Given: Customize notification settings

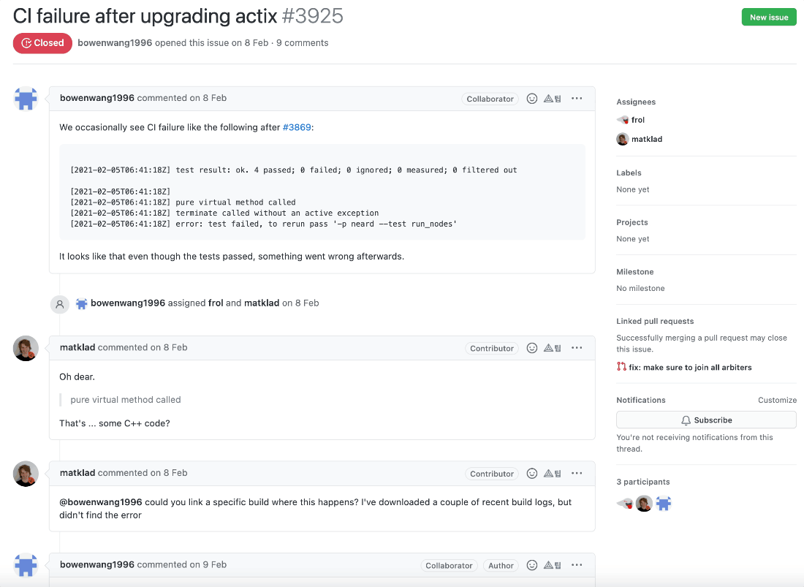Looking at the screenshot, I should pyautogui.click(x=777, y=400).
